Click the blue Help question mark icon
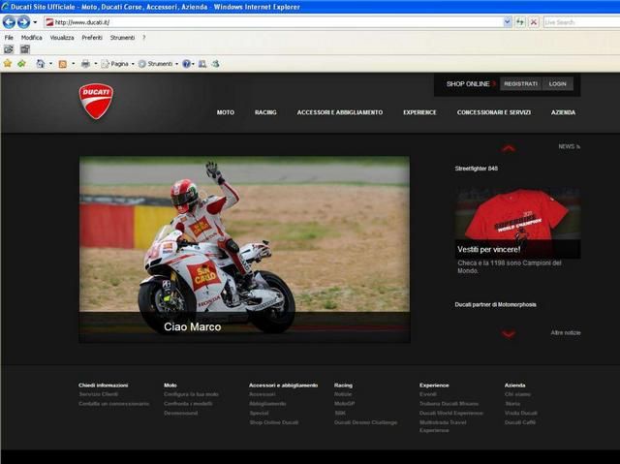Image resolution: width=620 pixels, height=464 pixels. (186, 64)
